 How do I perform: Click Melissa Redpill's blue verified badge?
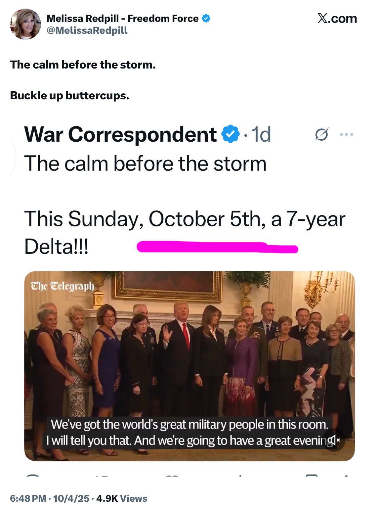(206, 19)
